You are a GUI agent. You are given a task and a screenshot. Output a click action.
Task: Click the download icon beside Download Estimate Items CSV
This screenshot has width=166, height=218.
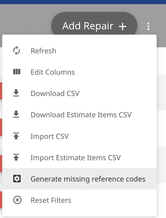coord(16,114)
